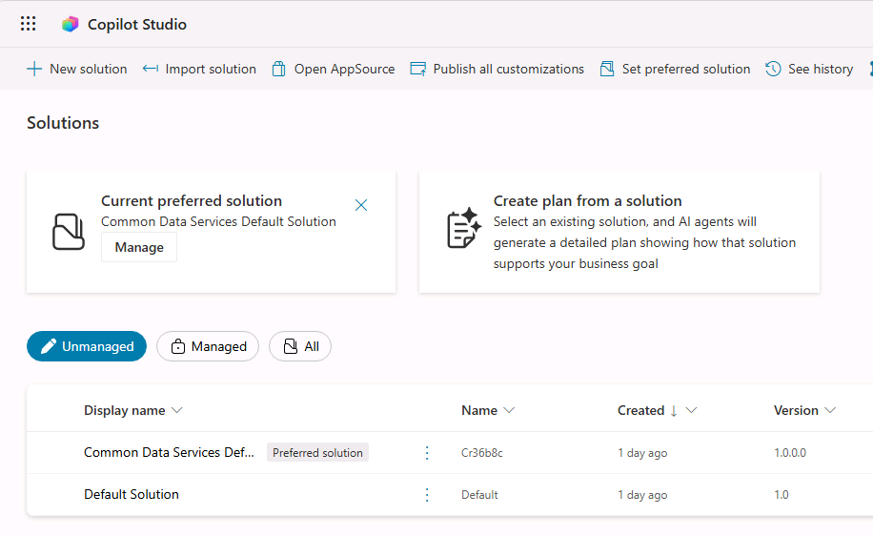Viewport: 873px width, 536px height.
Task: Click the pencil icon on Unmanaged
Action: click(49, 346)
